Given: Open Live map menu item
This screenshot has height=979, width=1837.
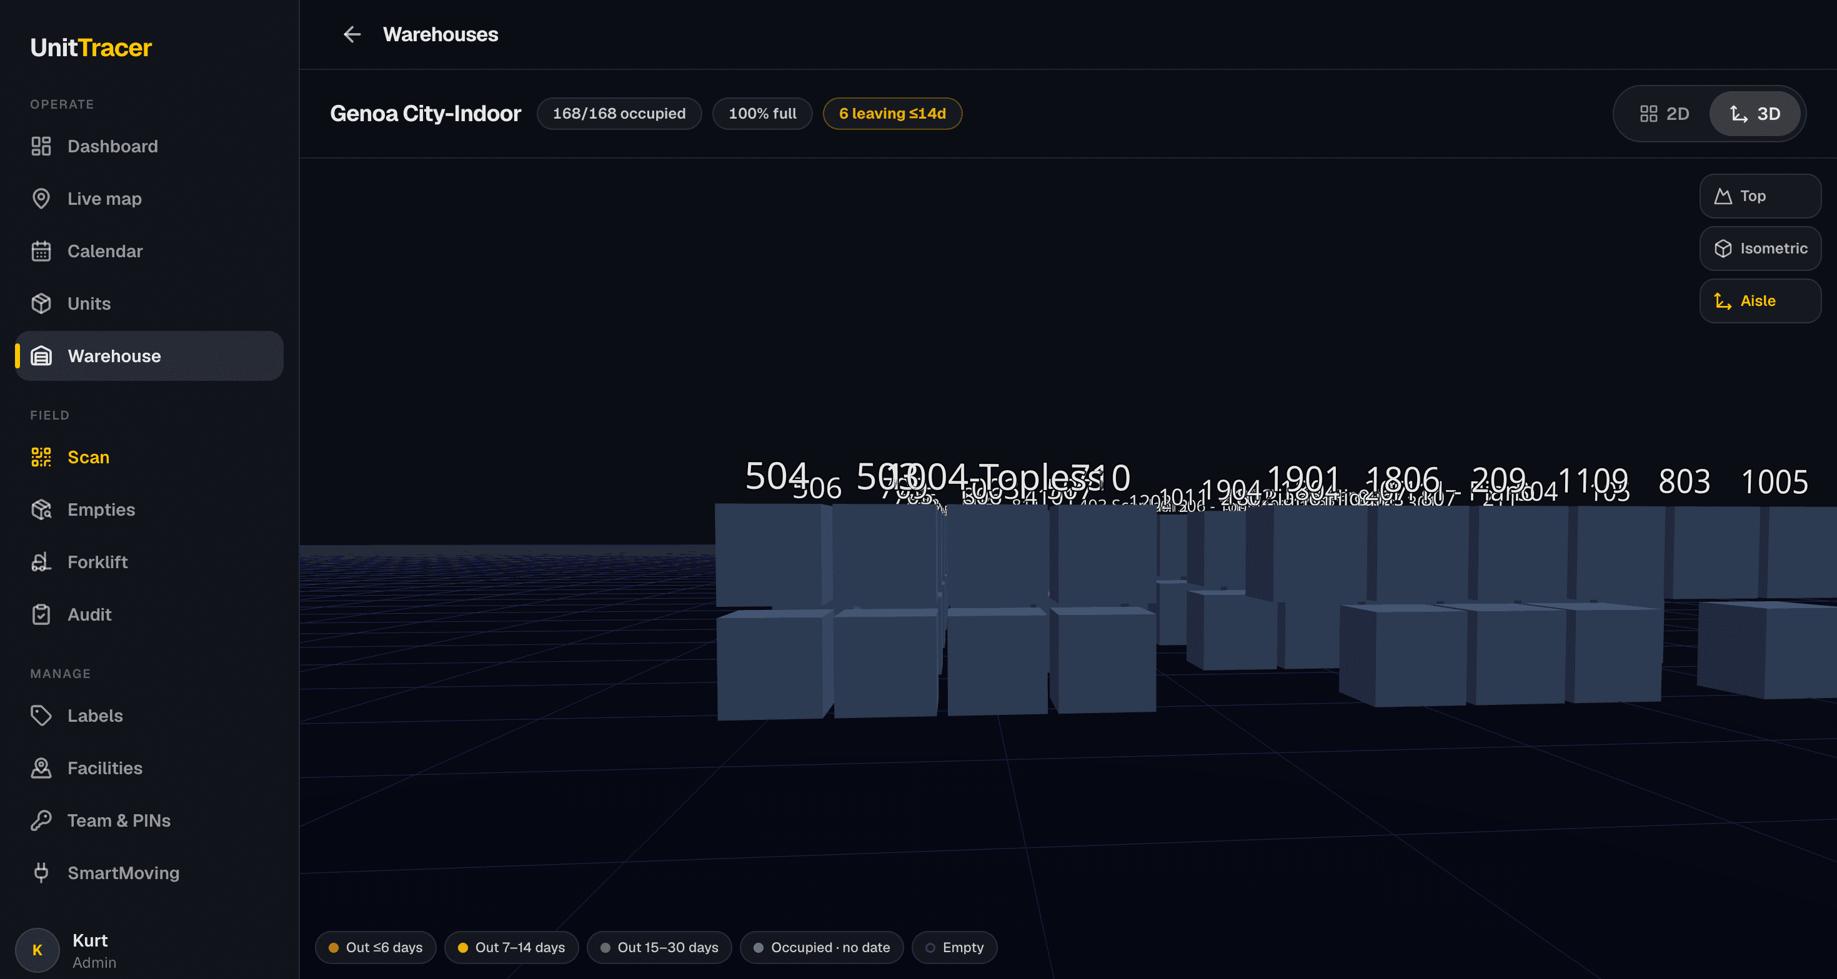Looking at the screenshot, I should click(149, 199).
